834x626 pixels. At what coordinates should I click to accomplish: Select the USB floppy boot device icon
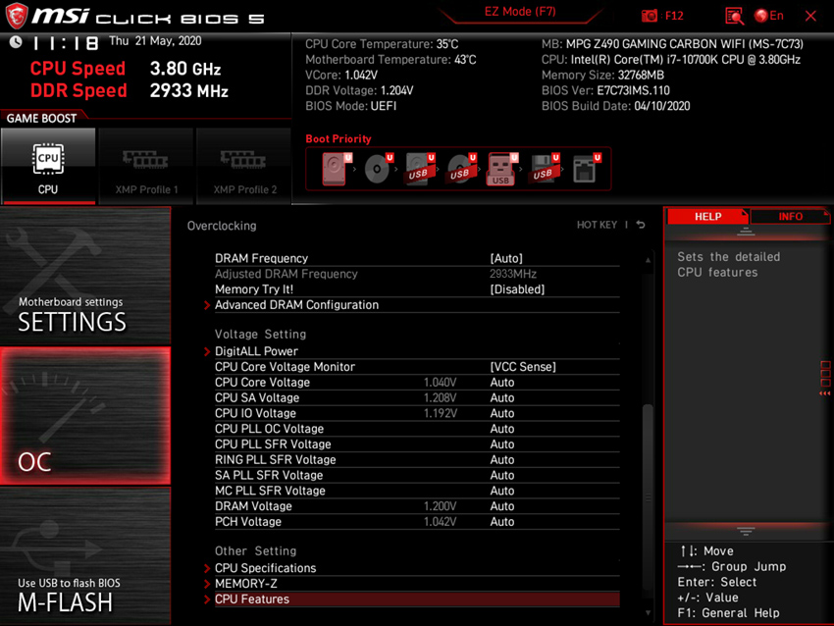click(x=544, y=169)
